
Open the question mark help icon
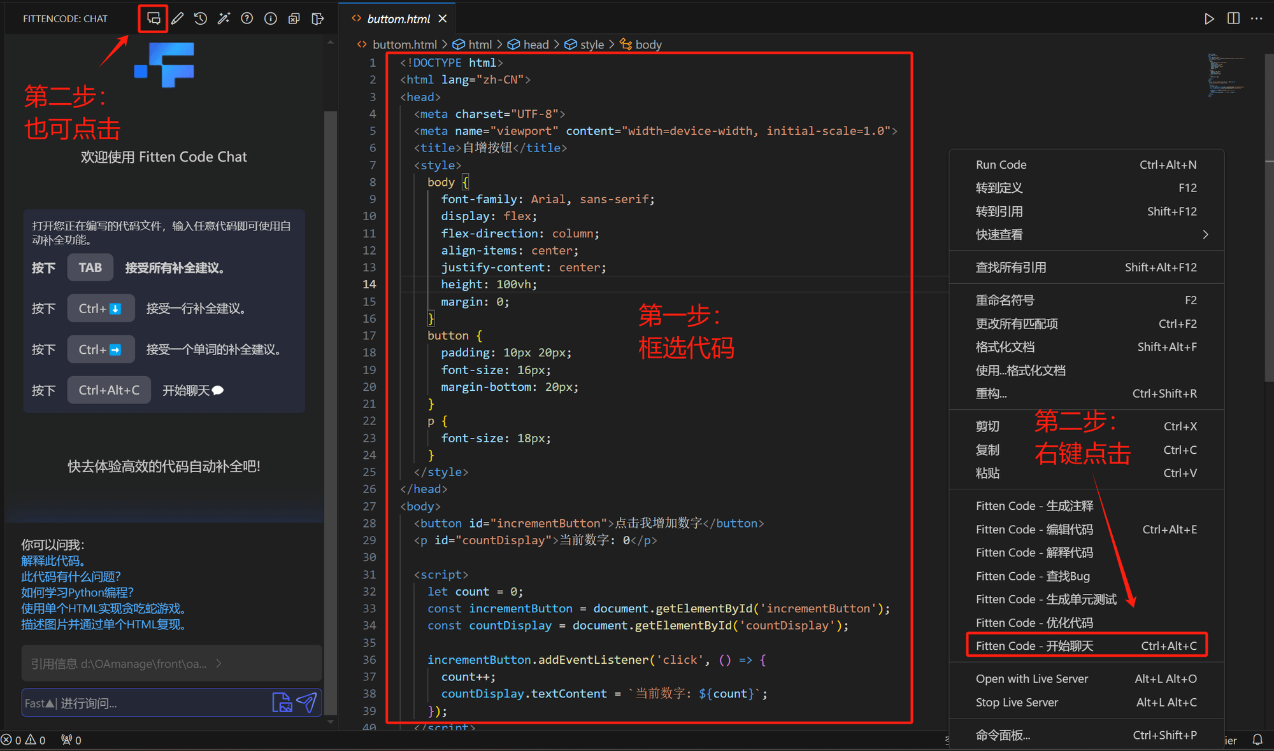(247, 18)
